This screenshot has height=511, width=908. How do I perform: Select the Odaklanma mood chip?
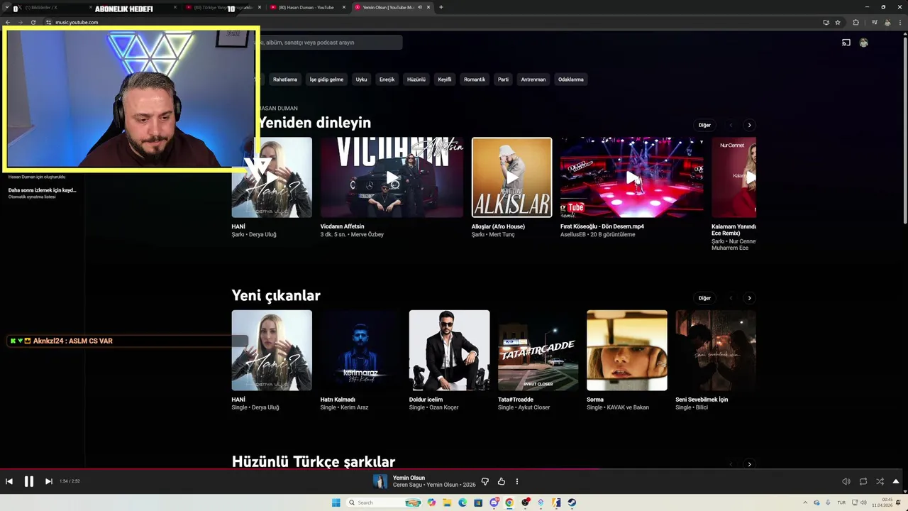point(571,79)
